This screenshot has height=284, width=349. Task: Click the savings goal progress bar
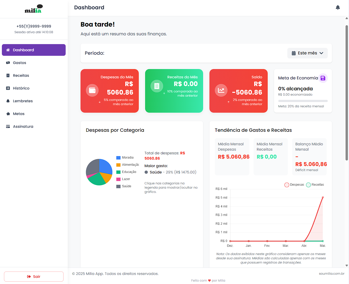303,101
